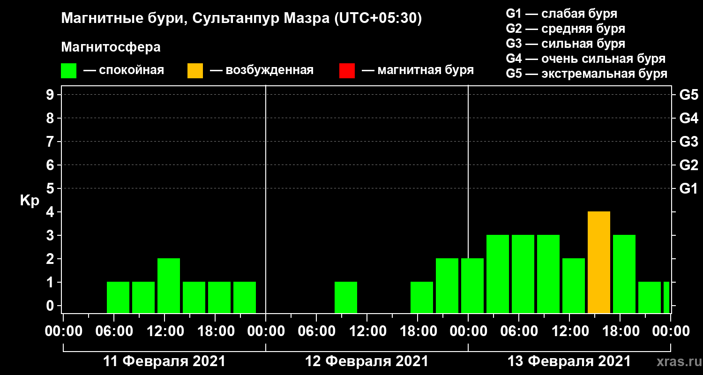
Task: Click the right-axis 'G3' label beside Kp 7
Action: point(688,142)
